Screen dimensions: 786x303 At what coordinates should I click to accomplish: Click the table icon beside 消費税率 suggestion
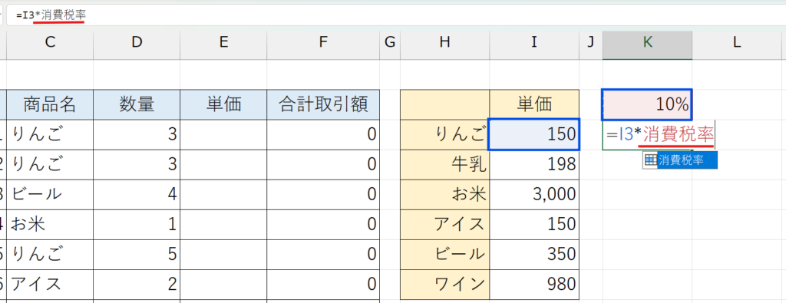coord(650,160)
